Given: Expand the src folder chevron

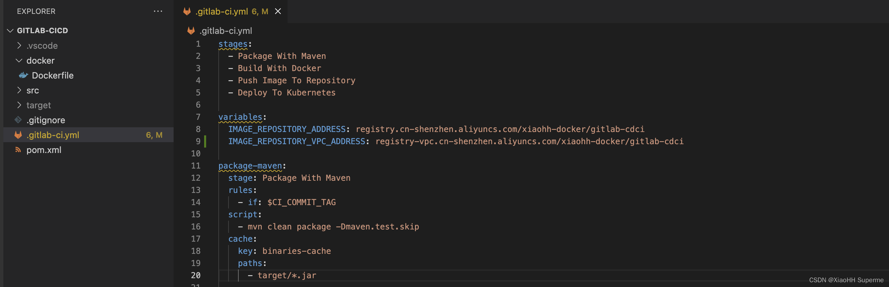Looking at the screenshot, I should pyautogui.click(x=19, y=90).
